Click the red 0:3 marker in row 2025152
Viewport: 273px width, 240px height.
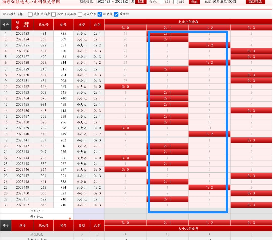click(251, 205)
